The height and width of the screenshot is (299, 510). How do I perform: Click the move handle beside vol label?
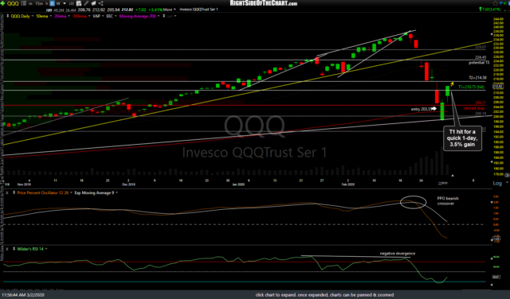point(163,16)
